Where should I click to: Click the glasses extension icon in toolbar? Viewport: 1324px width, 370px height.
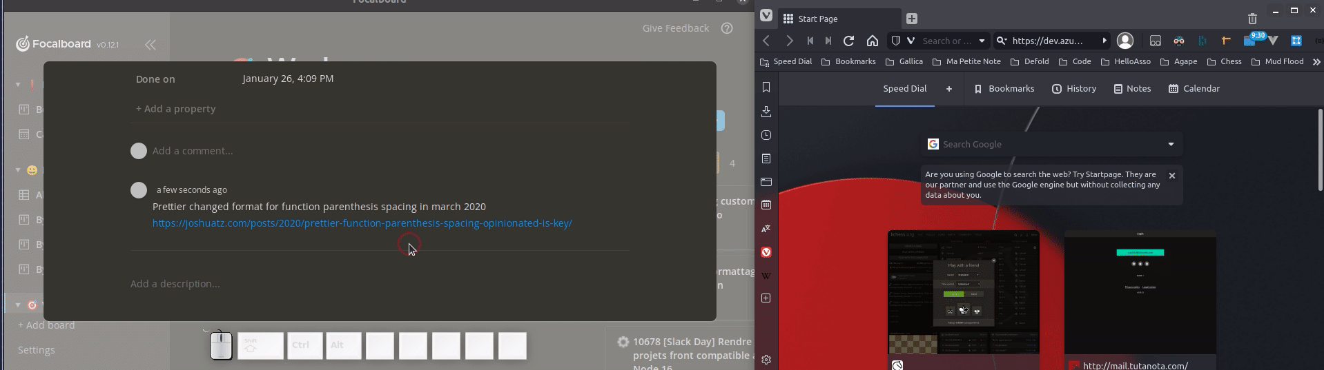(x=1179, y=41)
